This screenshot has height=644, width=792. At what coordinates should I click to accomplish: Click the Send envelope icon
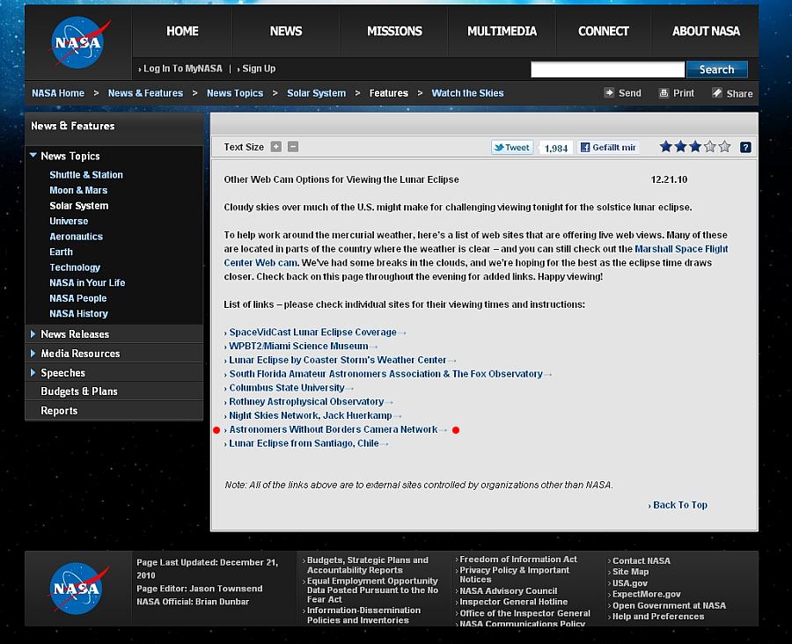click(609, 93)
